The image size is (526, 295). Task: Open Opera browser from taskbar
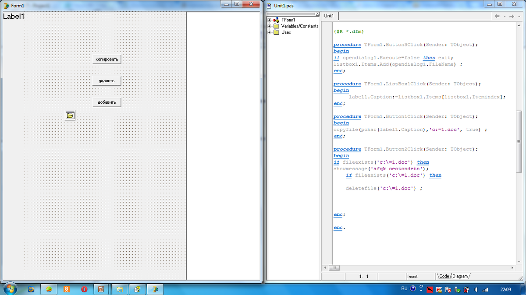(x=84, y=289)
